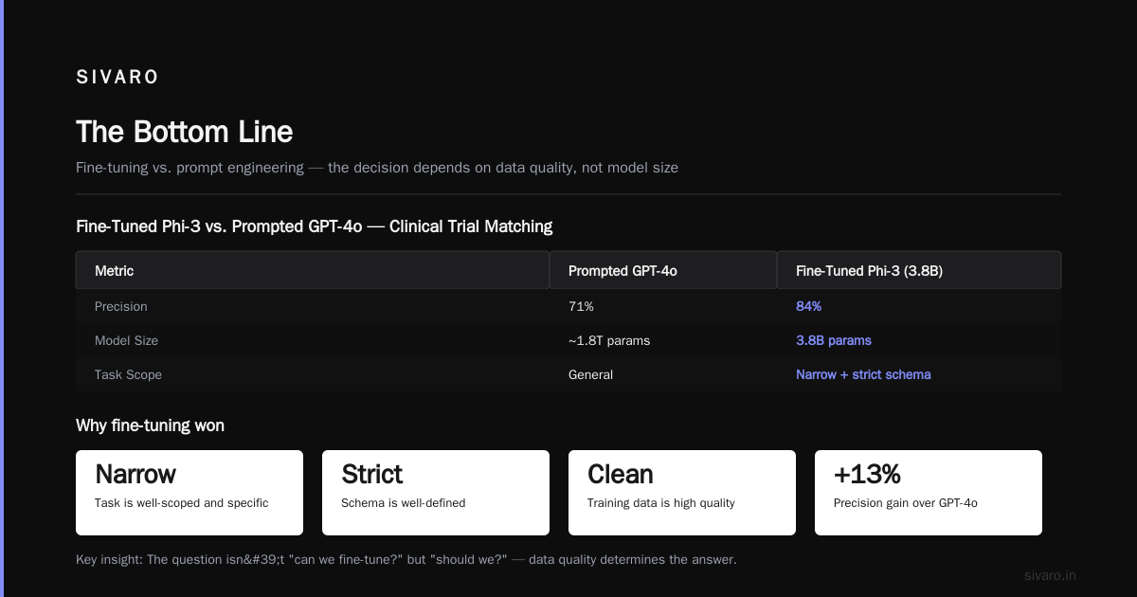
Task: Click the SIVARO logo text
Action: [x=117, y=78]
